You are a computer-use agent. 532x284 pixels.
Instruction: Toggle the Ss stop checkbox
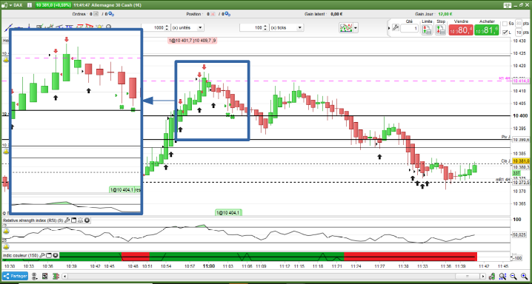coord(505,24)
